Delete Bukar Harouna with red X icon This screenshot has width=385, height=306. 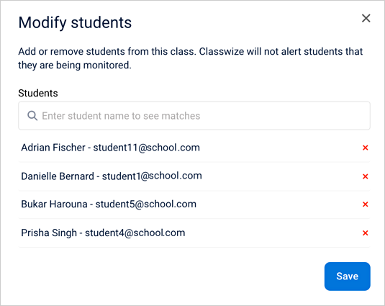click(x=365, y=204)
